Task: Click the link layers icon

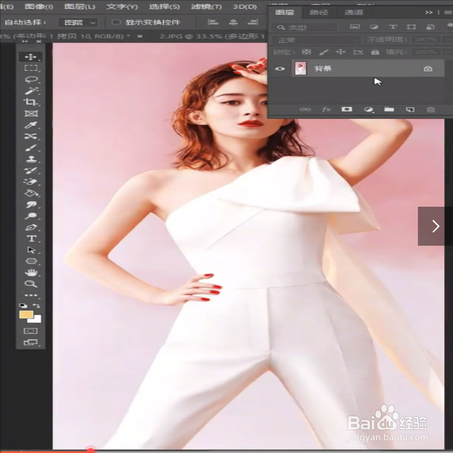Action: [305, 110]
